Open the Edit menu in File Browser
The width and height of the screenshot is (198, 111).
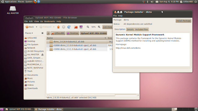point(31,21)
